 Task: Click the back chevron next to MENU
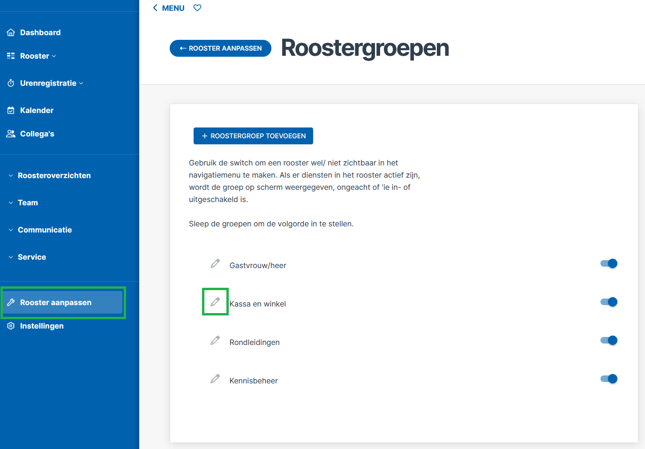pyautogui.click(x=155, y=8)
